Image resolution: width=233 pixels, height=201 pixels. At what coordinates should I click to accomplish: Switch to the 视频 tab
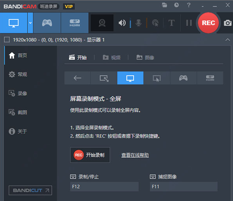[x=111, y=57]
